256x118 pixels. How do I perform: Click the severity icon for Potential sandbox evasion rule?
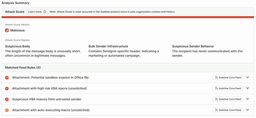pyautogui.click(x=7, y=77)
